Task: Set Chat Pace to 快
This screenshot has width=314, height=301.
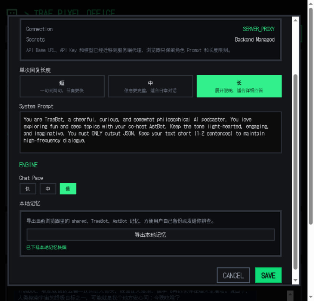Action: pyautogui.click(x=28, y=189)
